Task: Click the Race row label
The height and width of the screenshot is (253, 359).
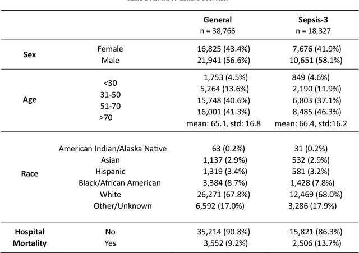Action: click(29, 173)
